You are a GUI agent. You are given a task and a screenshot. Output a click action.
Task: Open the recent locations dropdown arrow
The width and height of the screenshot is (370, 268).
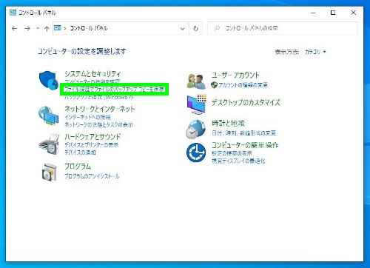point(38,28)
